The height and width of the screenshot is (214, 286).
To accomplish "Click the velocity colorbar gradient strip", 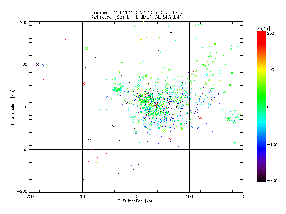I will [x=262, y=107].
